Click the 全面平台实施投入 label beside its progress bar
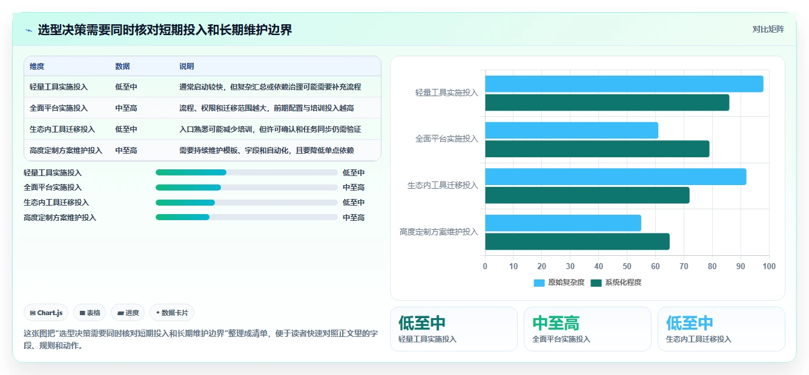Viewport: 809px width, 375px height. coord(53,187)
